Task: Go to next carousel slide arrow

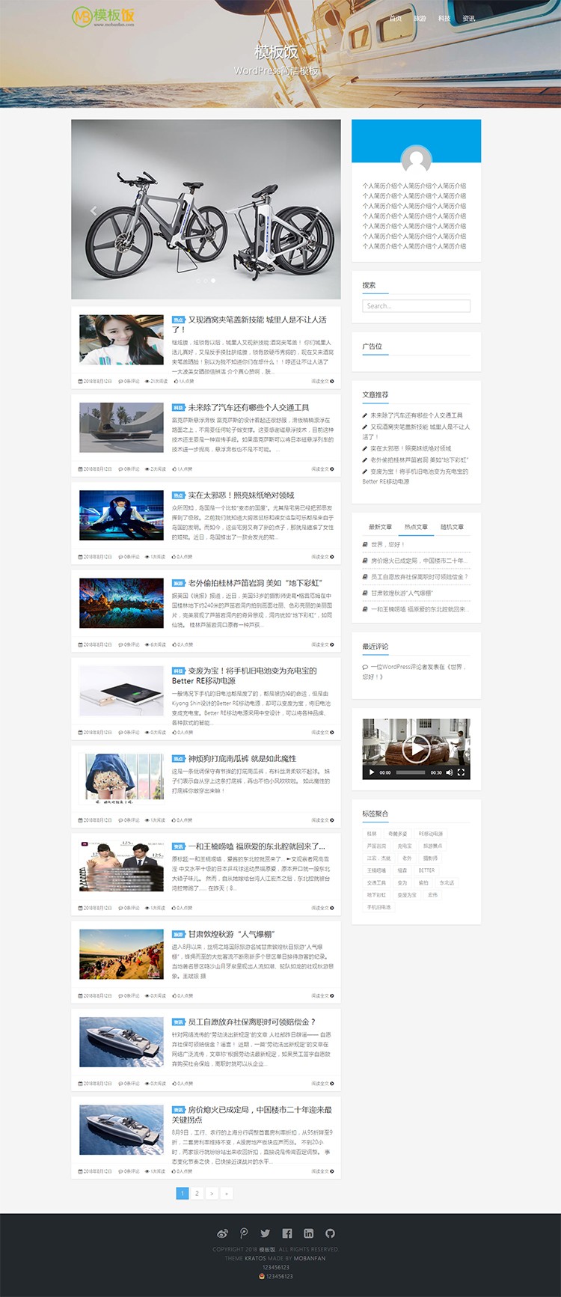Action: point(319,210)
